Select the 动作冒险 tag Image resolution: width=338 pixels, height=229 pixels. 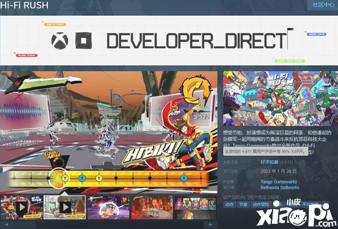coord(261,204)
